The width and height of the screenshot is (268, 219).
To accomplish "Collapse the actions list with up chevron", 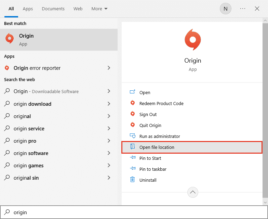I will pyautogui.click(x=192, y=193).
